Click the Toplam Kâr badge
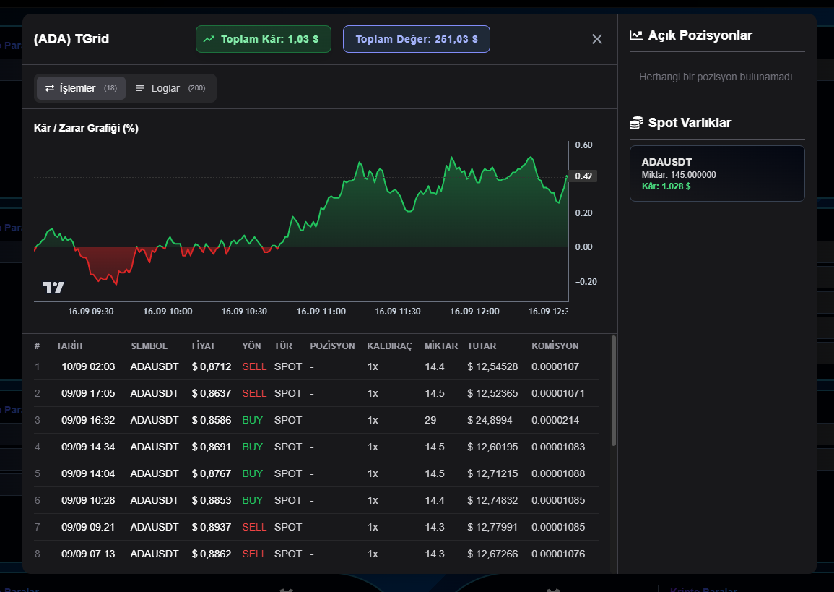The image size is (834, 592). (264, 39)
